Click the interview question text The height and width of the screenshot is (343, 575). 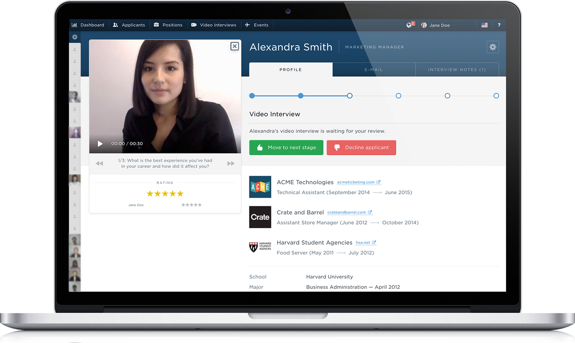165,163
